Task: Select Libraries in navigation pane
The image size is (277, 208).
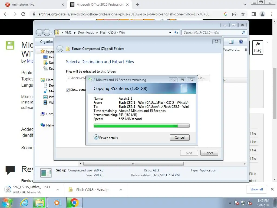Action: (x=47, y=80)
